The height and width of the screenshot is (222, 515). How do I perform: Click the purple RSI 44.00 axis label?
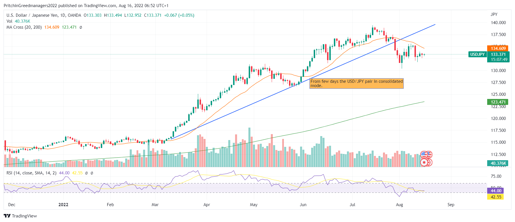tap(496, 191)
